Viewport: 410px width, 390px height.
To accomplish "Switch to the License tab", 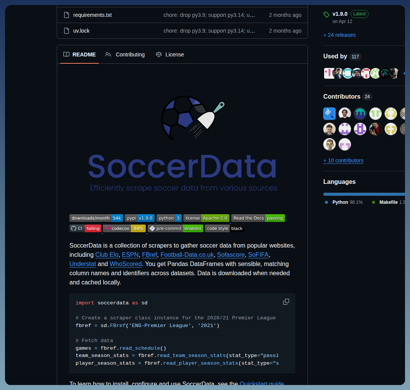I will coord(170,55).
